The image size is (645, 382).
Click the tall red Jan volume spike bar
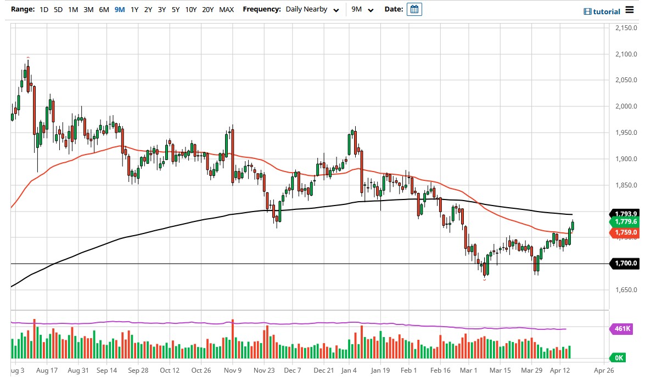pos(362,342)
